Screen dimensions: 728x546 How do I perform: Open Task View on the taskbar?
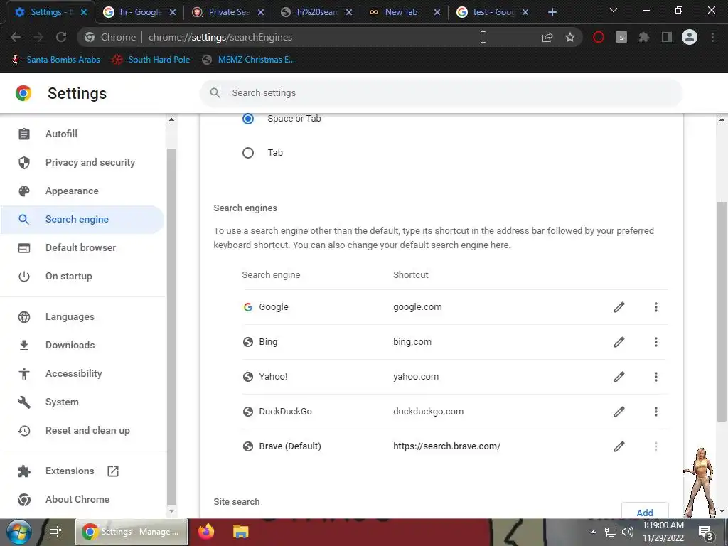55,532
